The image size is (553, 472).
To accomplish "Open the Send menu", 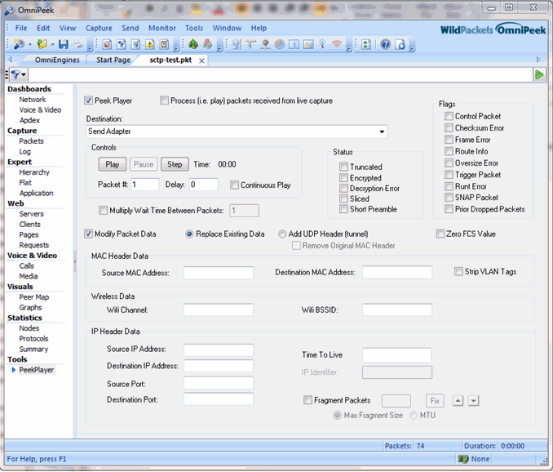I will coord(131,29).
